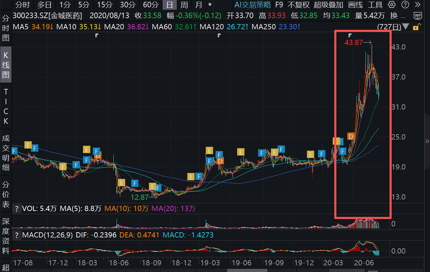Open AI交易策略
This screenshot has width=430, height=272.
pos(252,5)
